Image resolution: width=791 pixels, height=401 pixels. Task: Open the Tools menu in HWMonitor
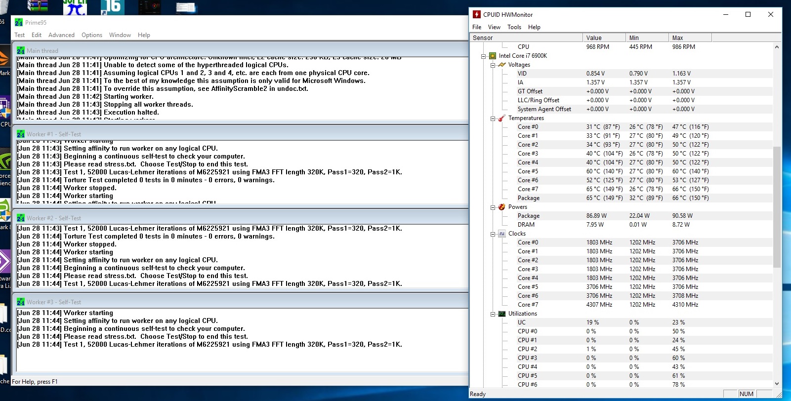coord(514,27)
